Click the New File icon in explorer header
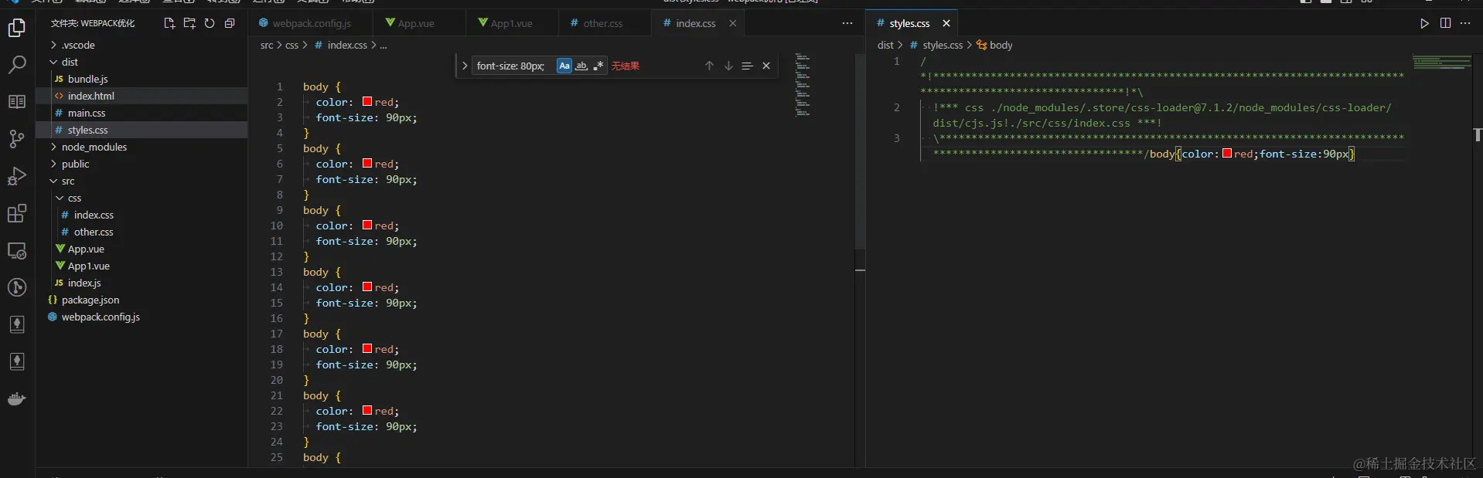 pyautogui.click(x=169, y=23)
